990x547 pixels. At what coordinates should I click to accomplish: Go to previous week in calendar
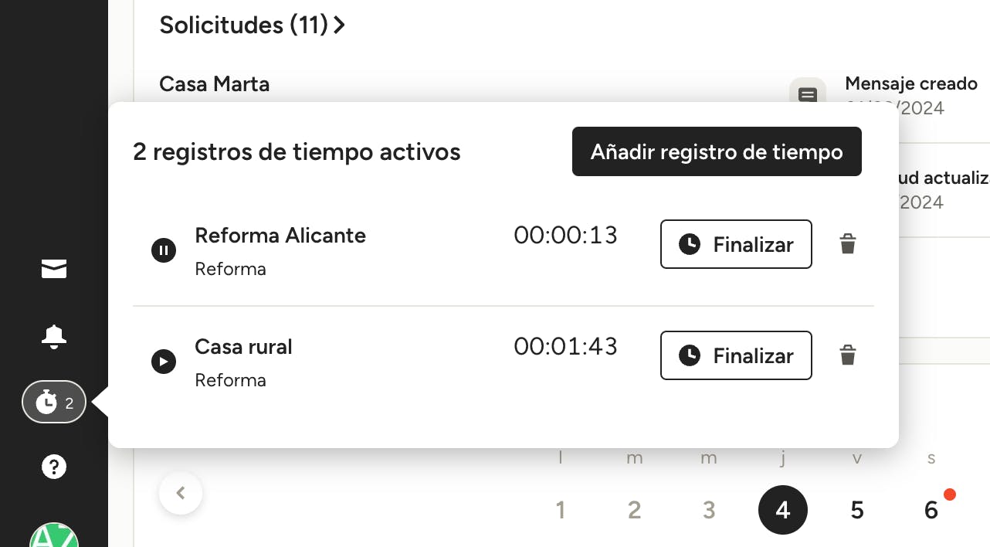(x=181, y=493)
